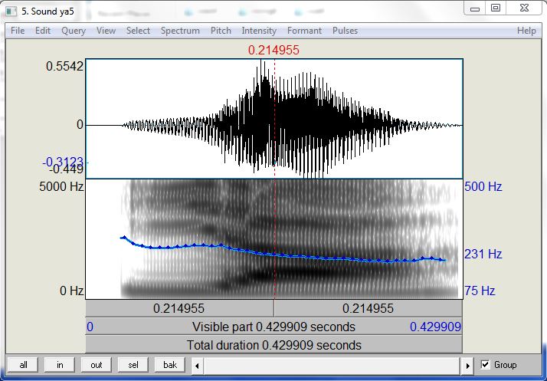Open the Formant menu
Viewport: 547px width, 381px height.
tap(304, 31)
